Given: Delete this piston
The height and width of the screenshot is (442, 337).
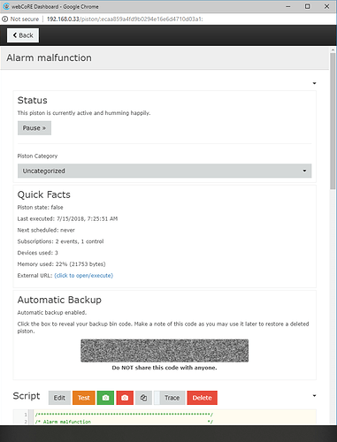Looking at the screenshot, I should pos(202,398).
